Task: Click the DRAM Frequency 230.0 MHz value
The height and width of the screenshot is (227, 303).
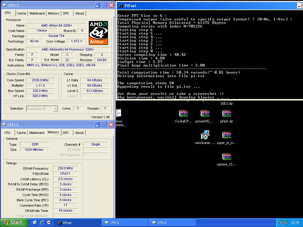Action: 65,168
